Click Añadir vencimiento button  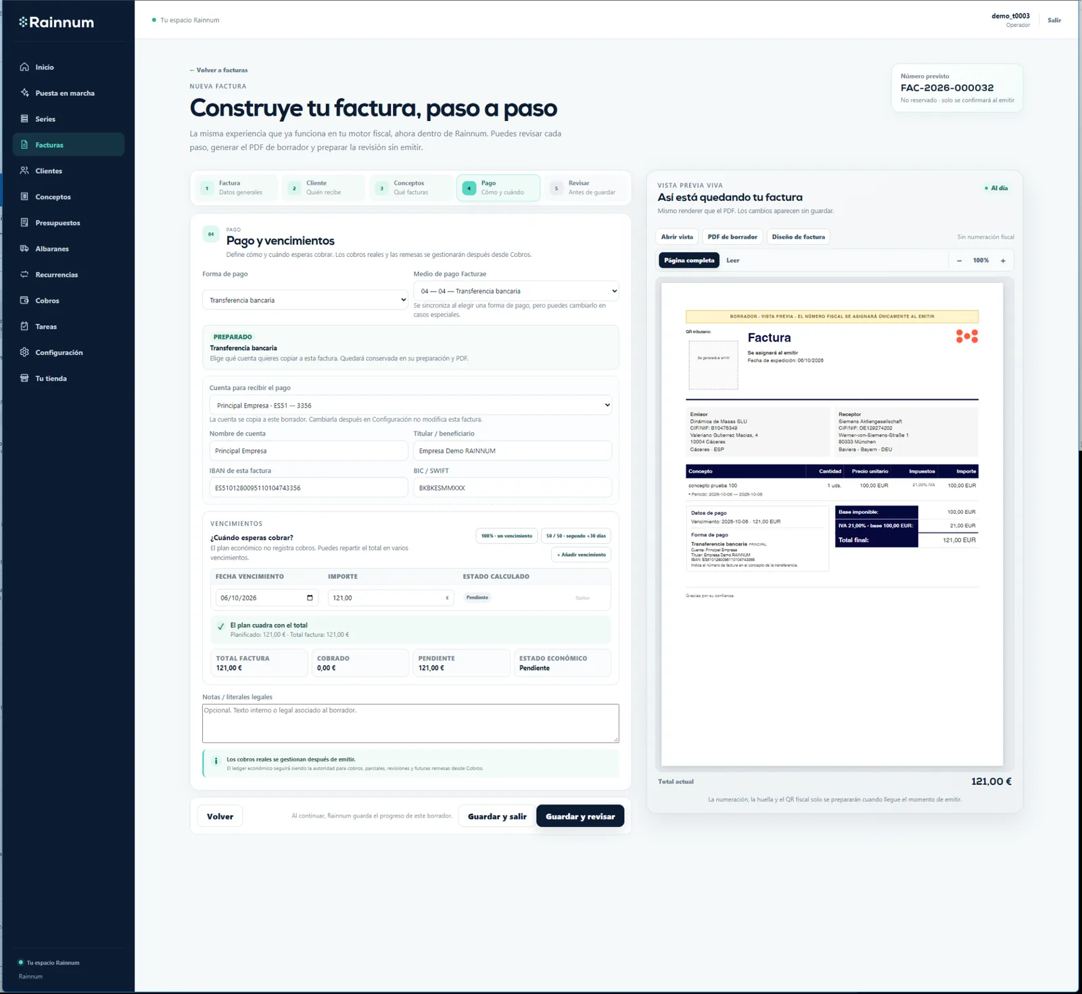click(582, 554)
